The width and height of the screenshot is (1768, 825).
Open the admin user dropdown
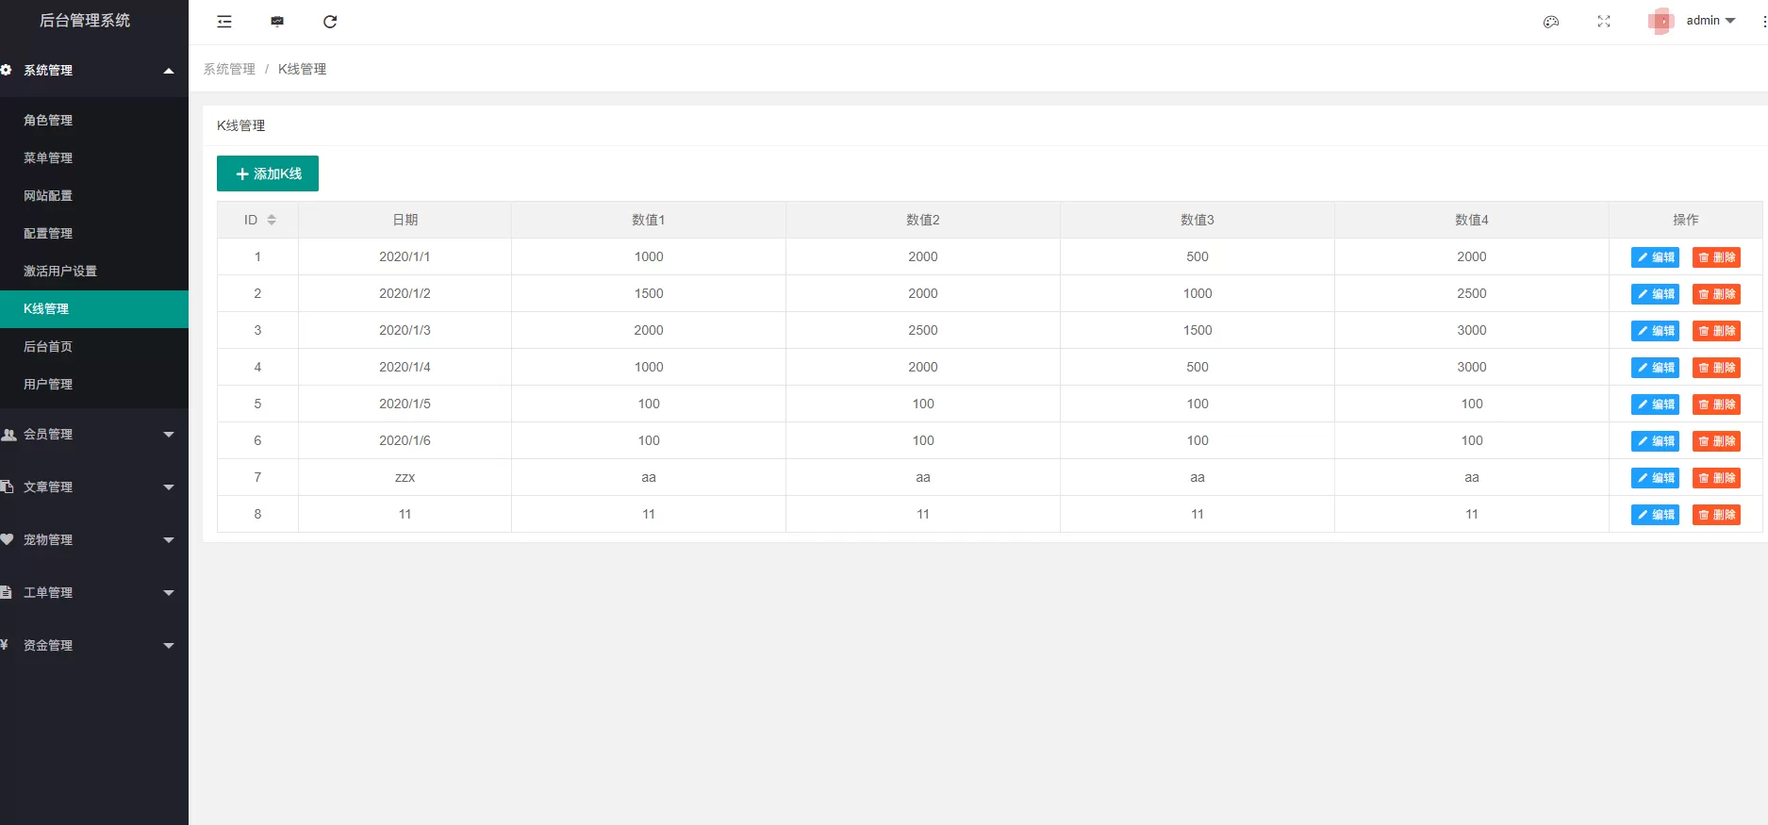(x=1710, y=21)
